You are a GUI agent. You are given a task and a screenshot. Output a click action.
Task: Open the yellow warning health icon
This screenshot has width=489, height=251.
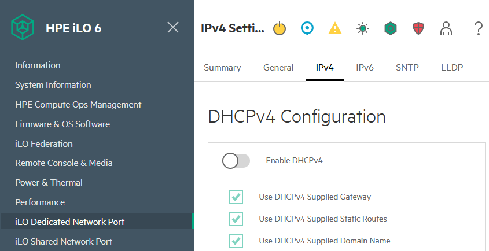pyautogui.click(x=335, y=28)
